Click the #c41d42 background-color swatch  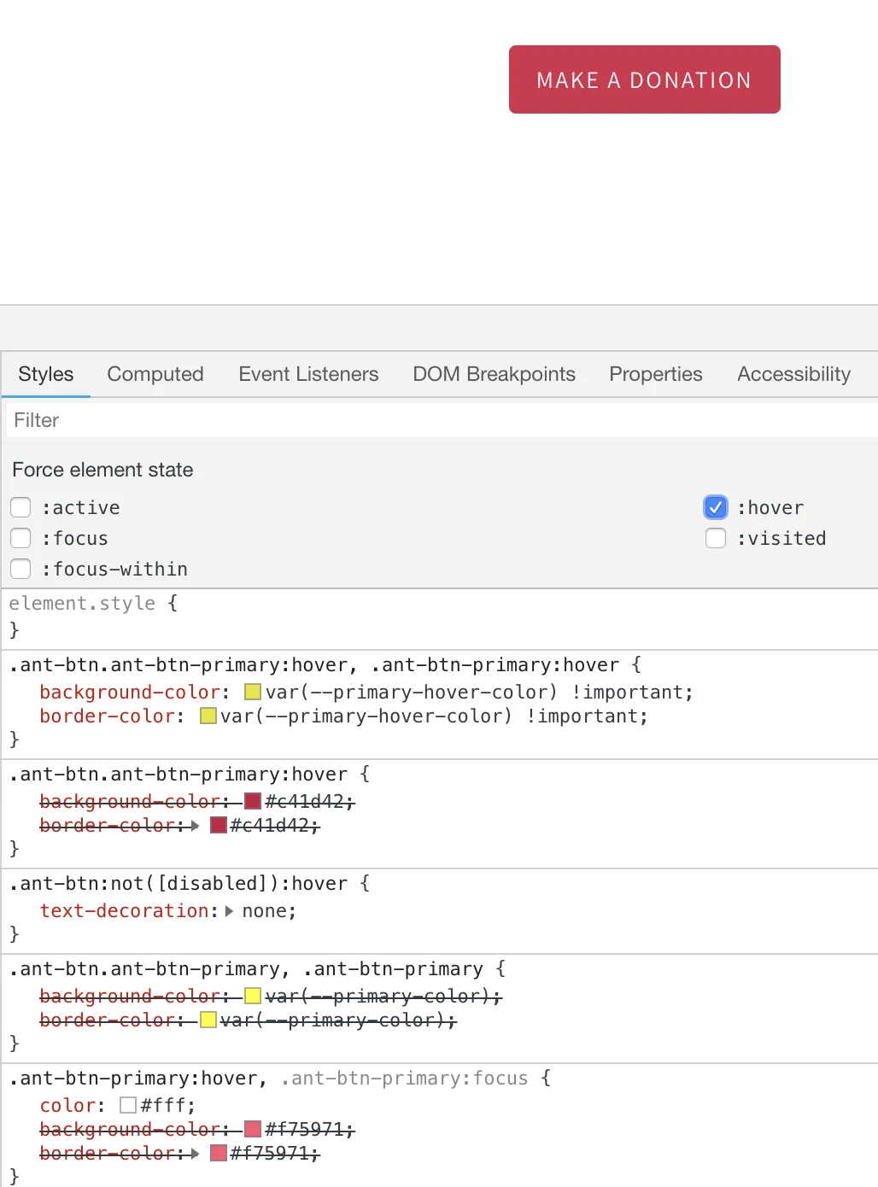click(253, 801)
